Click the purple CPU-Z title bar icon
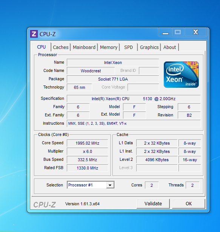 [x=34, y=34]
